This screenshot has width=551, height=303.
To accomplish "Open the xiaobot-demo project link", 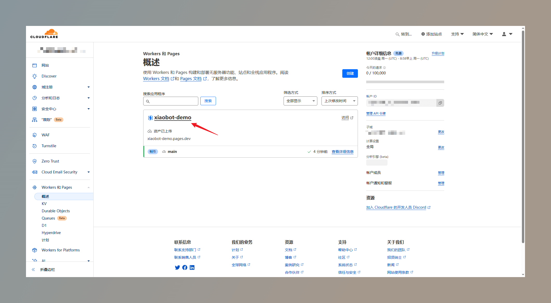I will (x=173, y=117).
